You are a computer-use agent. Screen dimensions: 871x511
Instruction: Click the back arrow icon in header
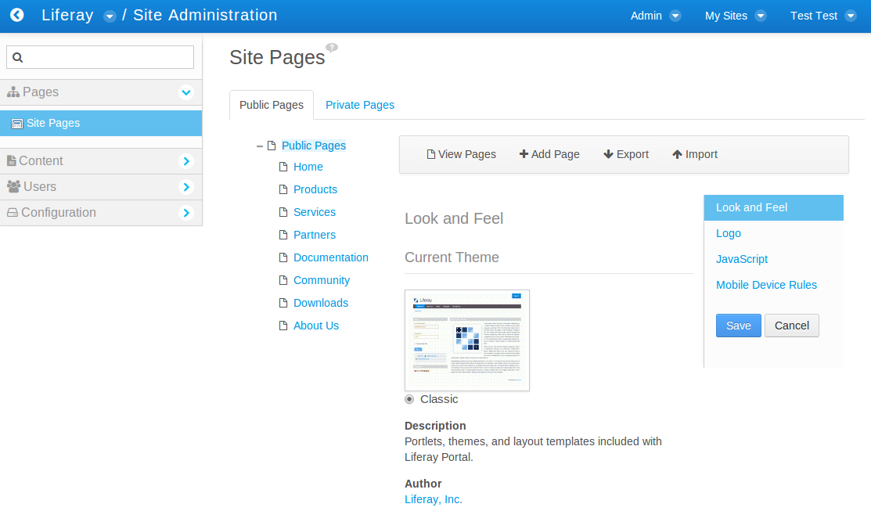pos(17,15)
